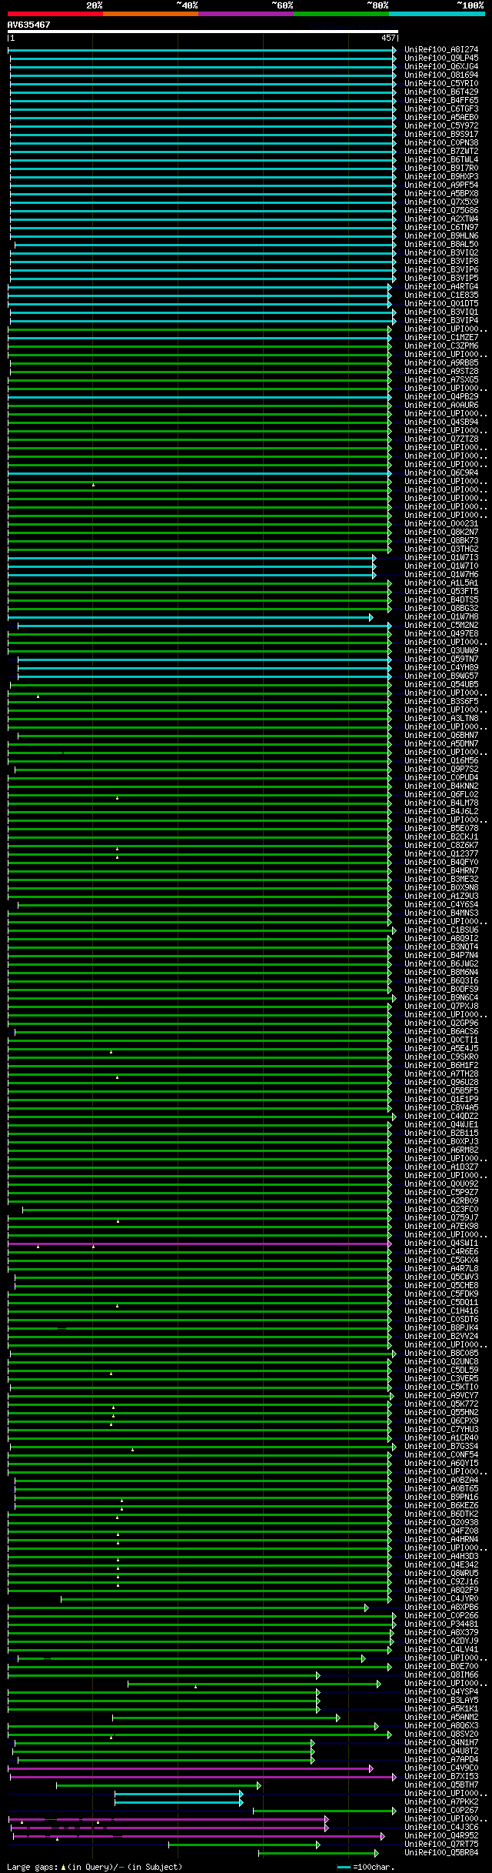
Task: Click hit UniRef100_B9S917
Action: pos(441,134)
